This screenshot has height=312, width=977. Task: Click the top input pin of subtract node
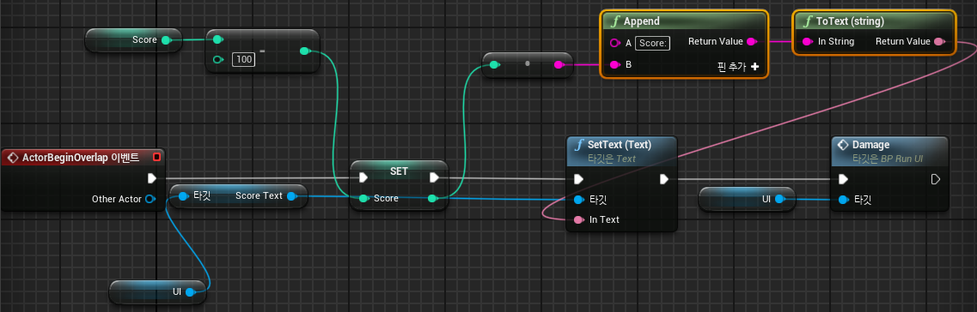click(217, 39)
